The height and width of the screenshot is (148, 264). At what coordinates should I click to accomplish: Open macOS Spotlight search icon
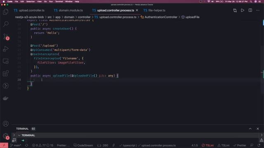click(x=251, y=2)
